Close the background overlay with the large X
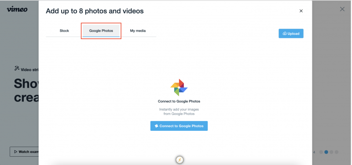352x165 pixels. pyautogui.click(x=342, y=9)
